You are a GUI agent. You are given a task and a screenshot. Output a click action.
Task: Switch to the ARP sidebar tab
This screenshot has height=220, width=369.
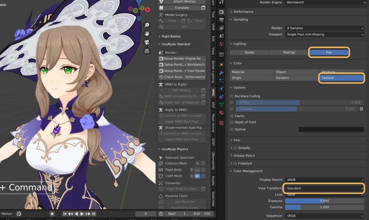(x=213, y=105)
